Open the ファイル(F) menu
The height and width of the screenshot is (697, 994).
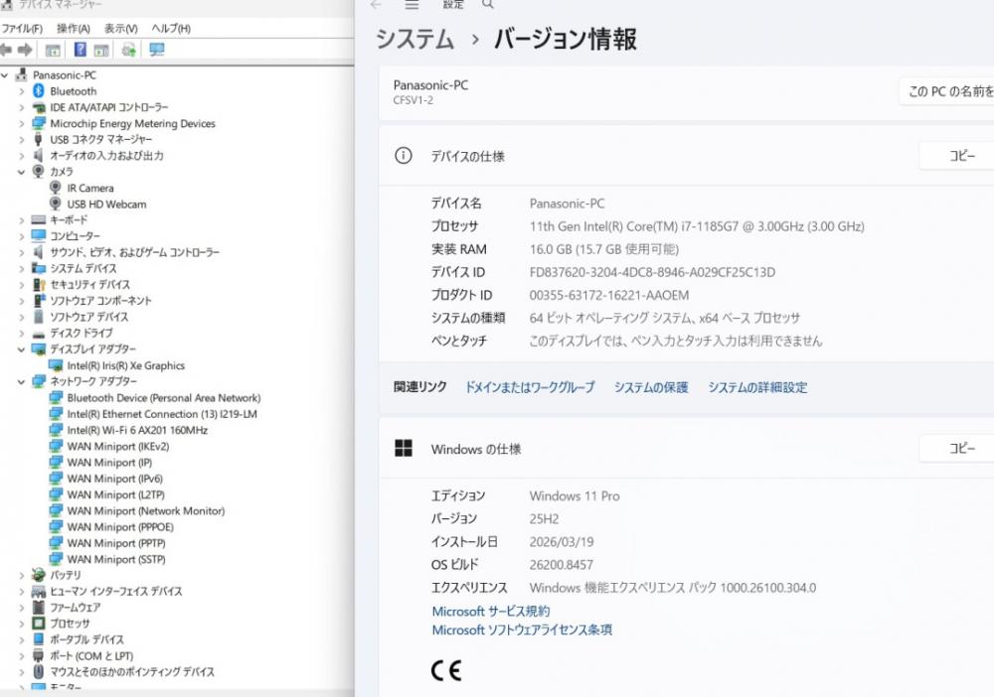click(22, 29)
